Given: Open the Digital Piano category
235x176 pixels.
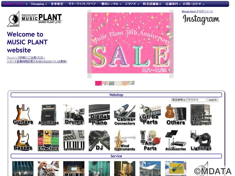Looking at the screenshot, I should [99, 114].
